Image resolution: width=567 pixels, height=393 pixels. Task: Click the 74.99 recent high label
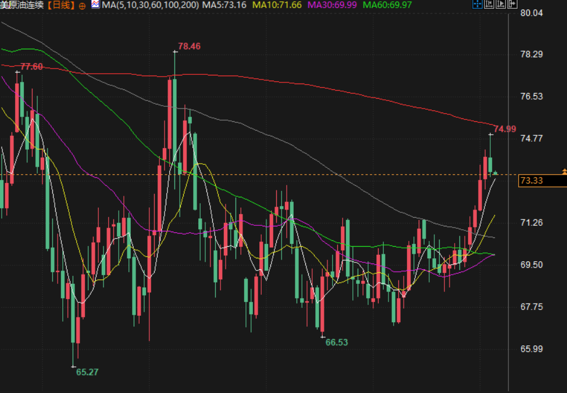pyautogui.click(x=505, y=129)
